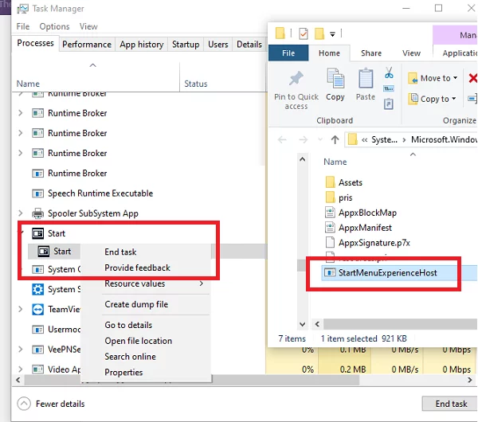The image size is (478, 422).
Task: Choose End task from context menu
Action: tap(120, 252)
